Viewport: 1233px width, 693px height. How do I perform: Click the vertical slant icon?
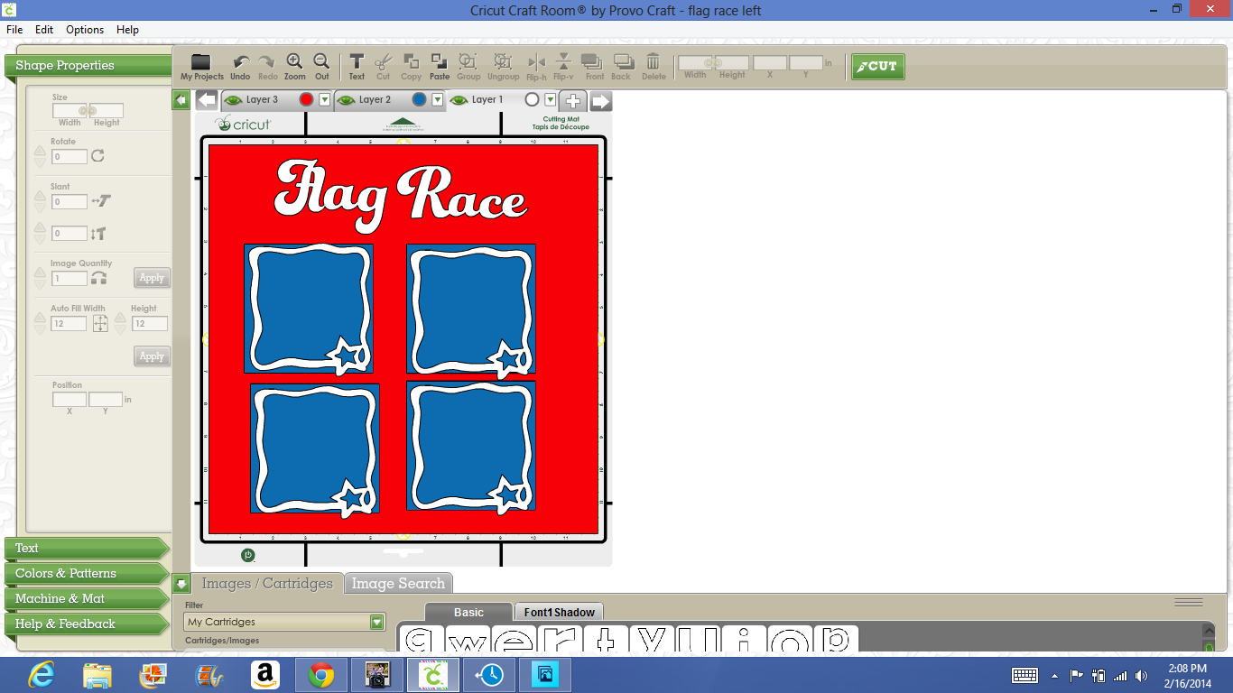coord(99,234)
